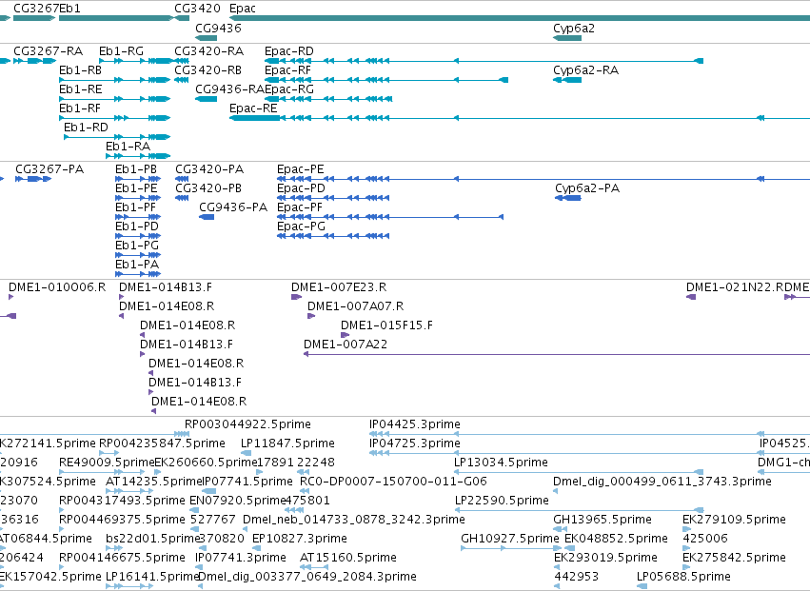Open the GH10927.5prime EST label

point(510,539)
